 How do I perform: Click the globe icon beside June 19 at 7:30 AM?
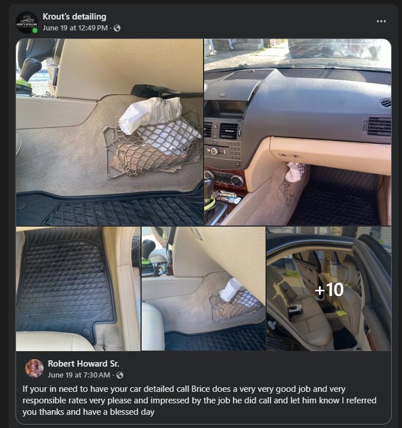pyautogui.click(x=119, y=375)
